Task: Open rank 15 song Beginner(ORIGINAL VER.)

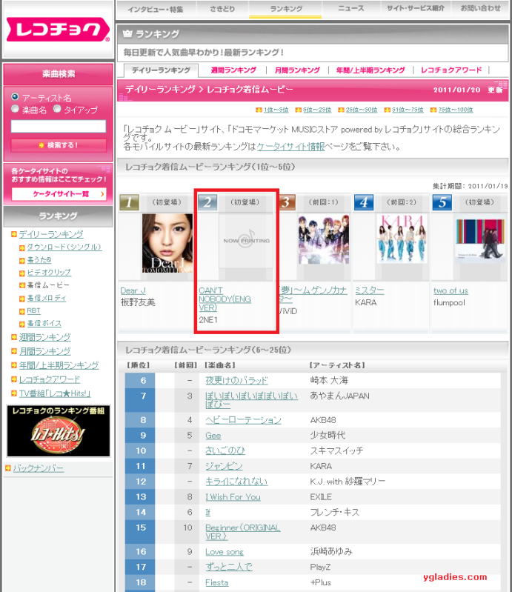Action: click(243, 531)
